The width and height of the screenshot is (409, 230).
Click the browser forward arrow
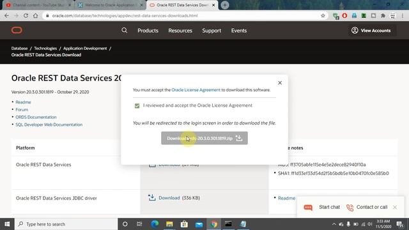tap(16, 15)
